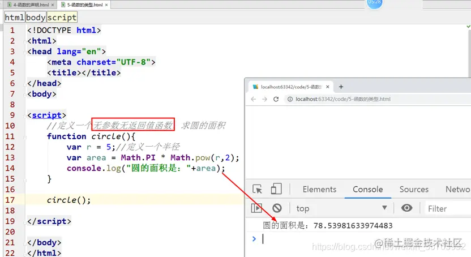Screen dimensions: 471x257
Task: Toggle the DevTools device toolbar
Action: (276, 189)
